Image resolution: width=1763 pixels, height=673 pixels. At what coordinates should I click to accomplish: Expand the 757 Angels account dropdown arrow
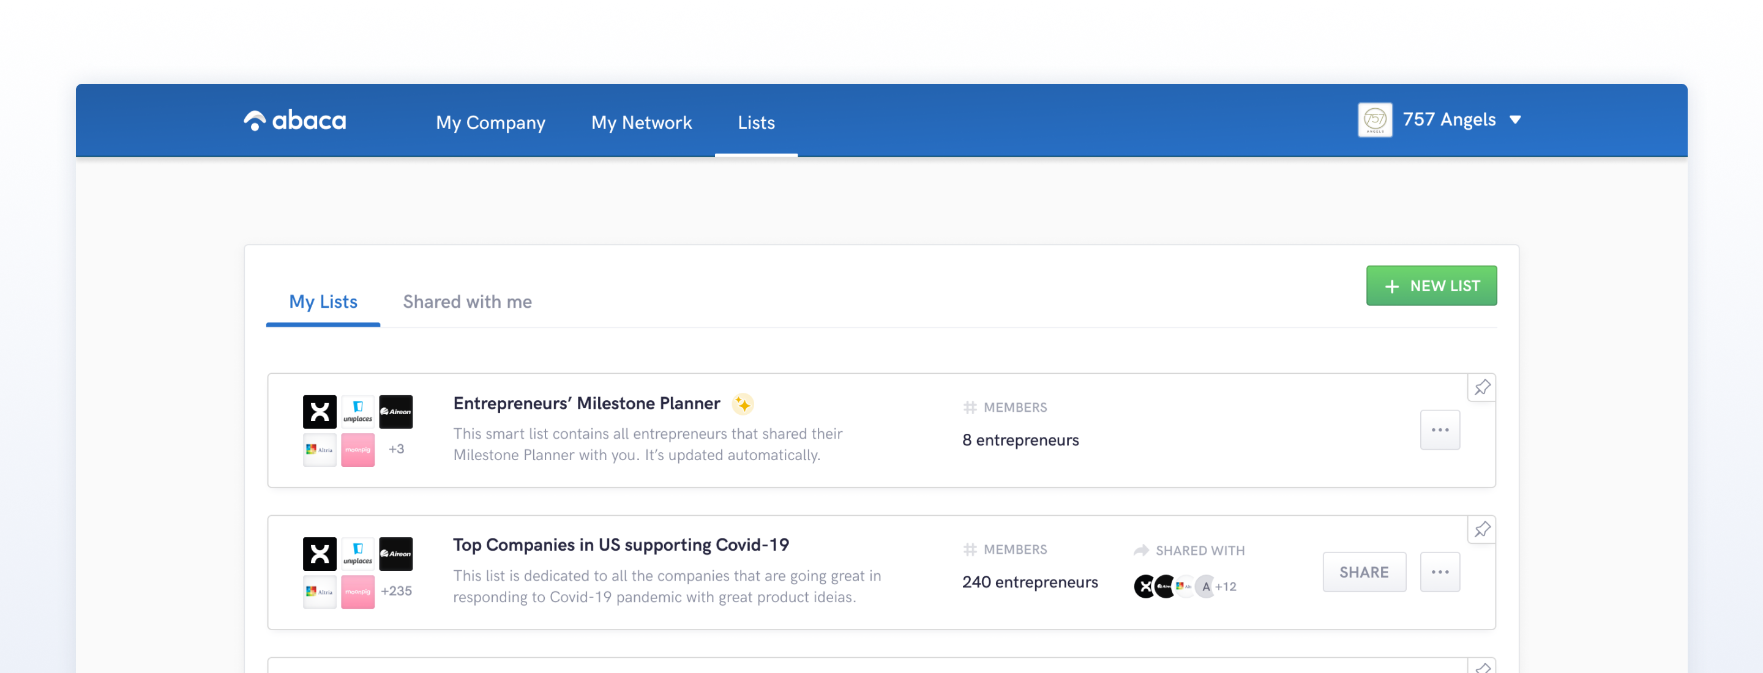[1515, 120]
